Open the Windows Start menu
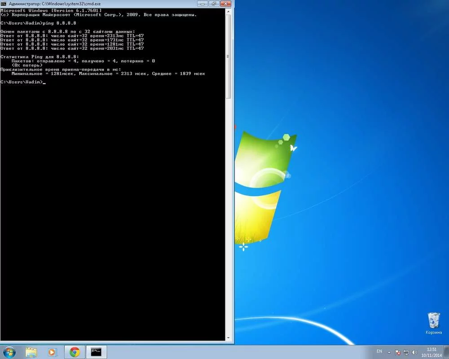Viewport: 449px width, 359px height. (x=9, y=352)
